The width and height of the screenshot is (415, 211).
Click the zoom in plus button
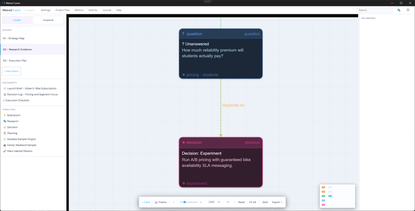point(201,202)
